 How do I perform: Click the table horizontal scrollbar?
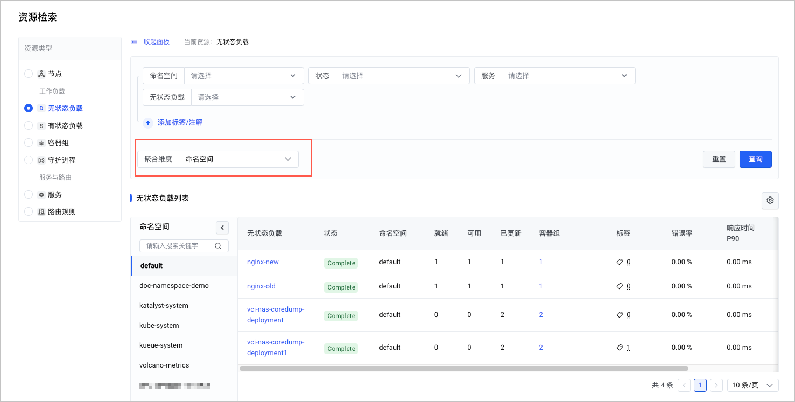464,369
